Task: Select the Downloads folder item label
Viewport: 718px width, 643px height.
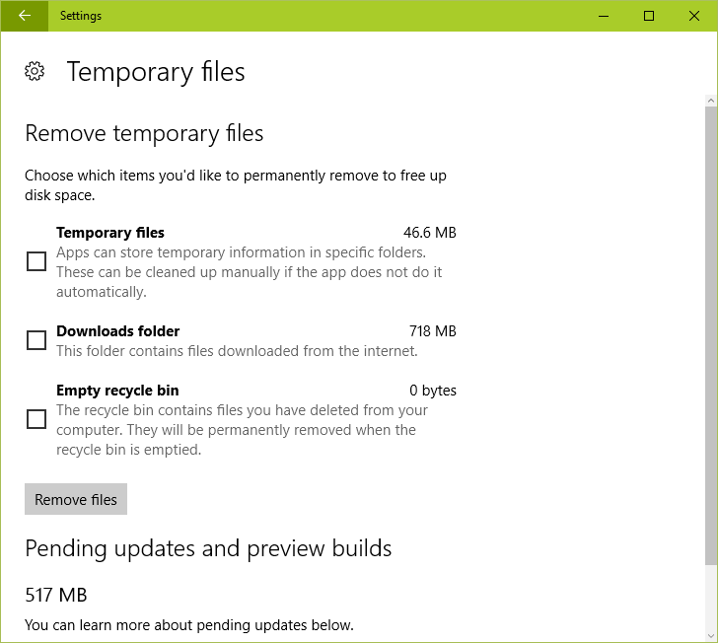Action: [x=117, y=331]
